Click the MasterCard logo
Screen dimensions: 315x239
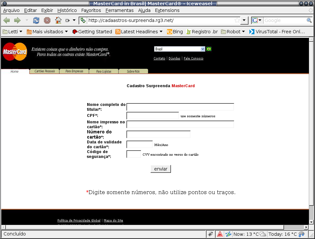coord(15,52)
